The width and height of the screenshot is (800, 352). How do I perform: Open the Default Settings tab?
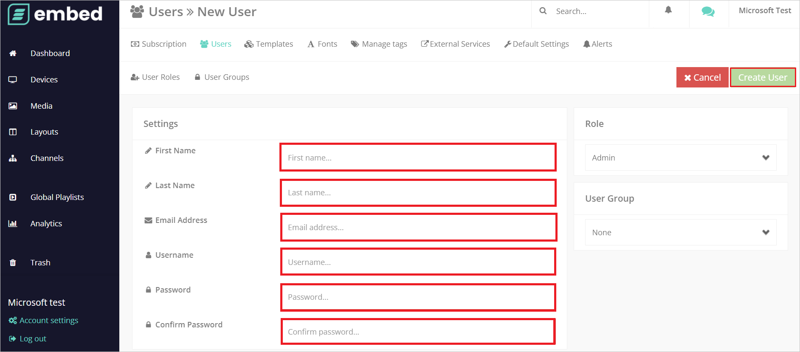pyautogui.click(x=536, y=44)
